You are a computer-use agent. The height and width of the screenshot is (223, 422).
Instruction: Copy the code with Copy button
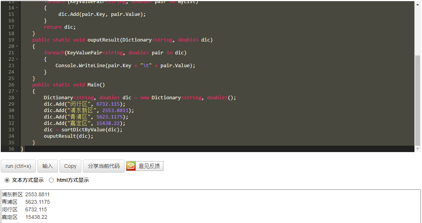(x=70, y=166)
